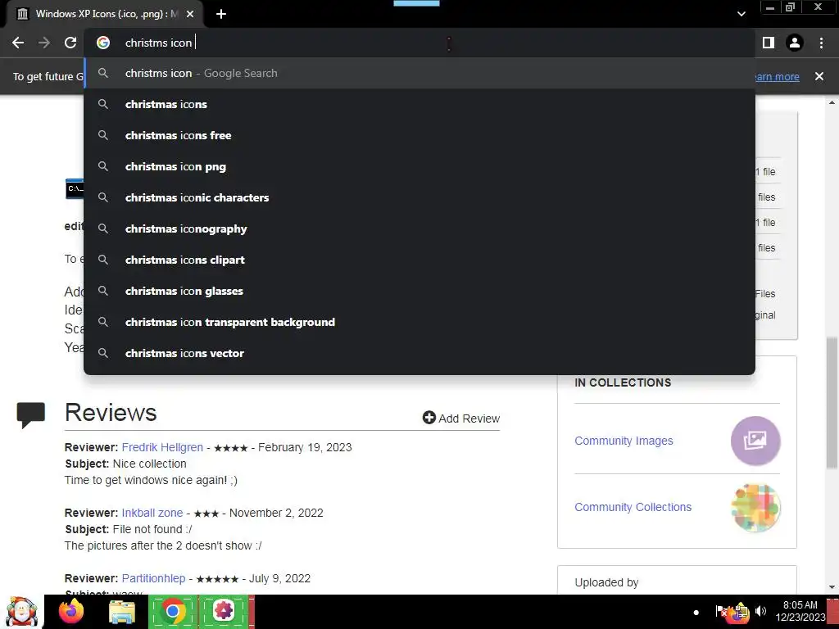Image resolution: width=839 pixels, height=629 pixels.
Task: Click review subject 'Nice collection'
Action: point(150,464)
